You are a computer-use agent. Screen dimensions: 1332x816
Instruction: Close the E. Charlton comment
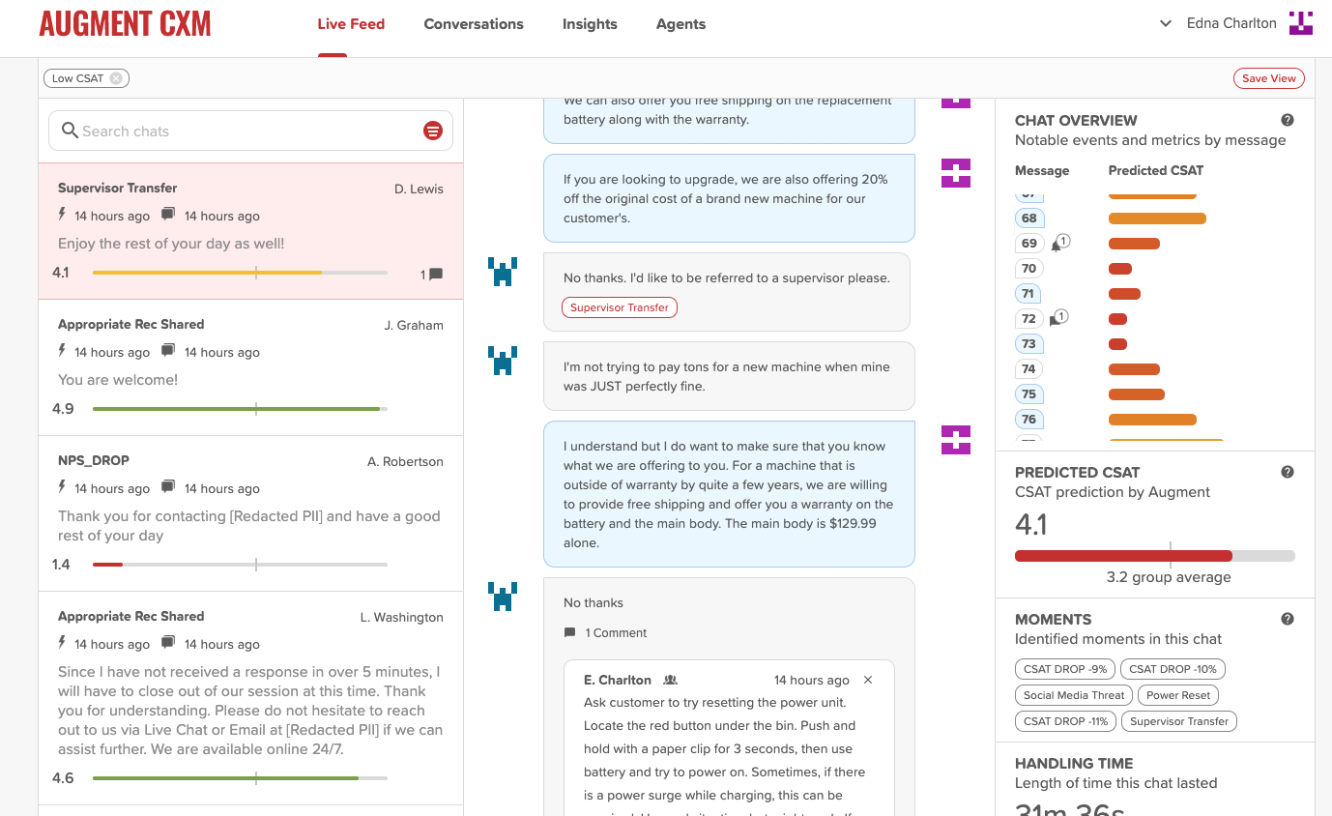pos(868,680)
